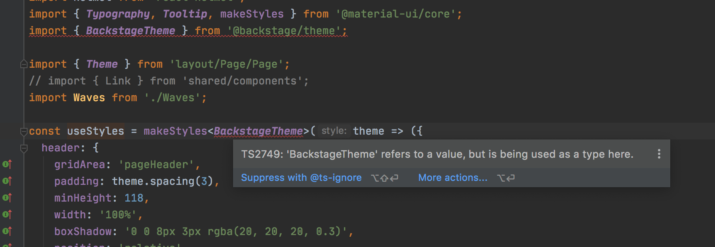715x247 pixels.
Task: Click the style: inlay parameter hint
Action: 334,131
